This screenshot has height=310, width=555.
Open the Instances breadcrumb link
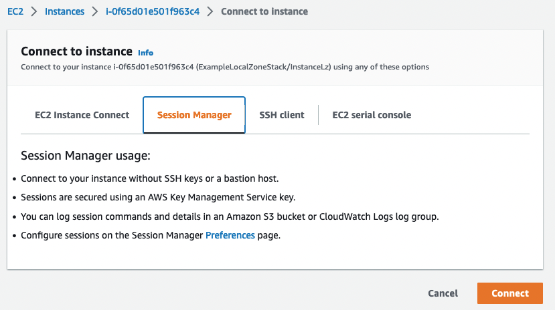[x=64, y=11]
